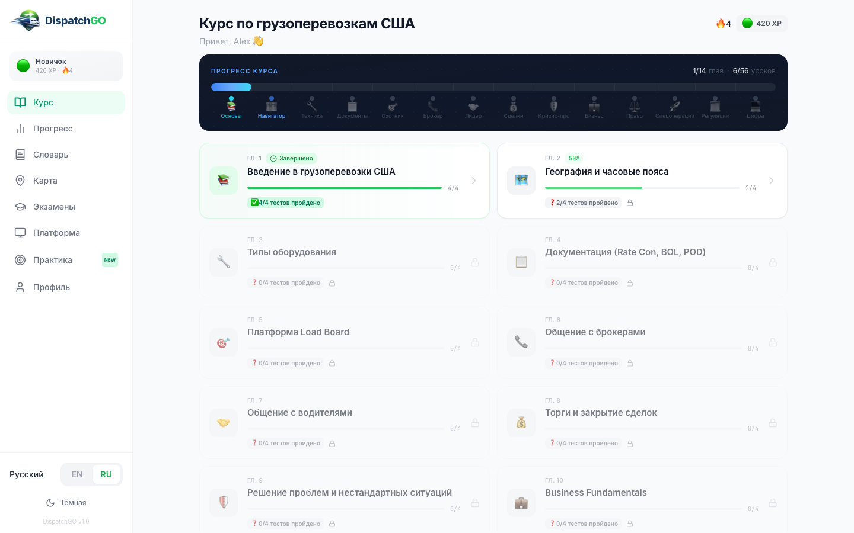
Task: Click chapter 1 progress bar
Action: (345, 188)
